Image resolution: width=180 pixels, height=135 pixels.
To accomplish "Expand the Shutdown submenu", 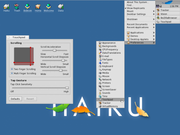I will pyautogui.click(x=140, y=19).
